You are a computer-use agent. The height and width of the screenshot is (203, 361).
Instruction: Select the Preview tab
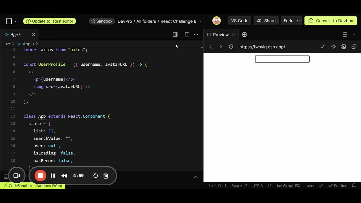pyautogui.click(x=221, y=34)
